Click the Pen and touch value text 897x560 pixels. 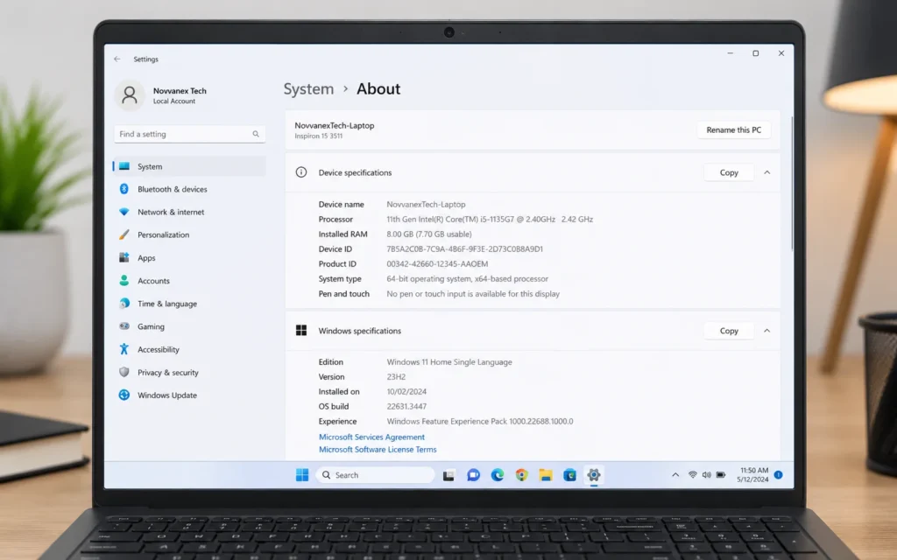pyautogui.click(x=473, y=294)
